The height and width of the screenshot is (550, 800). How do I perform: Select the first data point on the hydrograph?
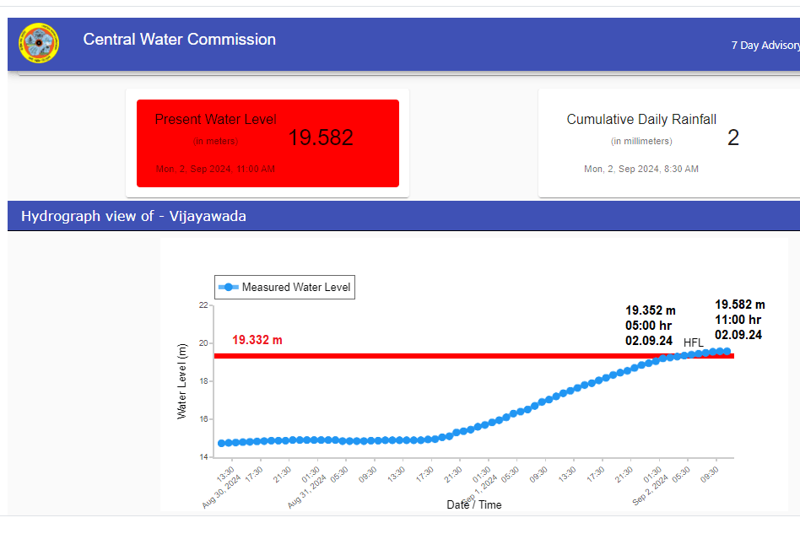pos(222,443)
